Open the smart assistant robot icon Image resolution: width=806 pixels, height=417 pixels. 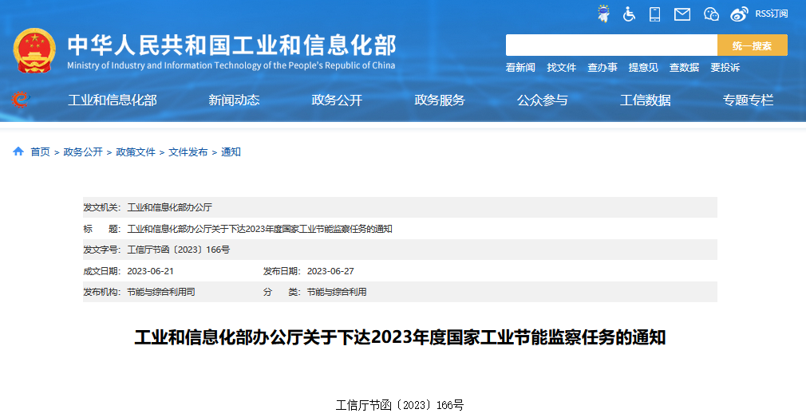[x=603, y=14]
